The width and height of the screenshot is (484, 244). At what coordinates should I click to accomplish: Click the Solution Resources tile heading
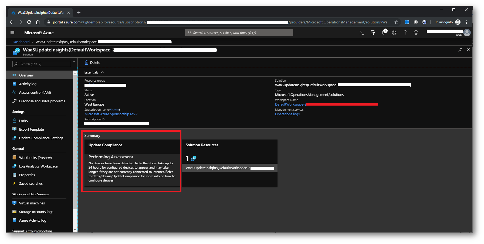(x=202, y=145)
